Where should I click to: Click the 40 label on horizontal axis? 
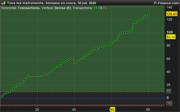(74, 110)
